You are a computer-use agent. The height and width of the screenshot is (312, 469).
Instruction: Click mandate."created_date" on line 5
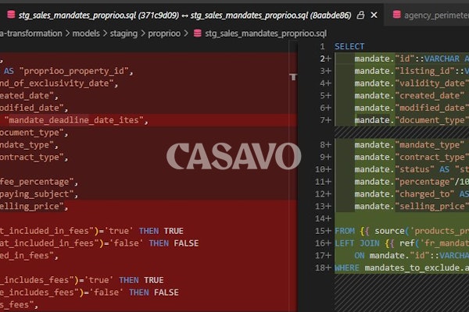pyautogui.click(x=410, y=96)
